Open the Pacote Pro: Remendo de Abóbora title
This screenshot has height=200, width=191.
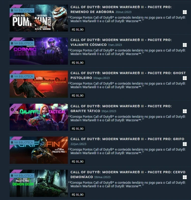coord(121,9)
